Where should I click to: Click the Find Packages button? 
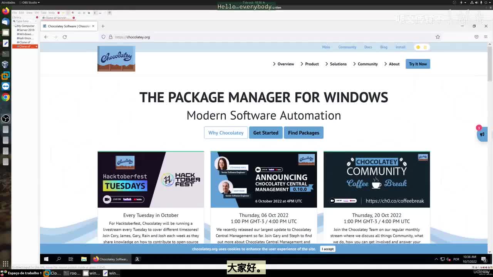click(304, 133)
